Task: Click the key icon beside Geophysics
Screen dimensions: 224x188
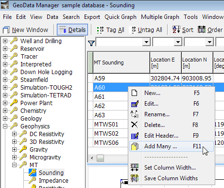Action: pos(14,126)
